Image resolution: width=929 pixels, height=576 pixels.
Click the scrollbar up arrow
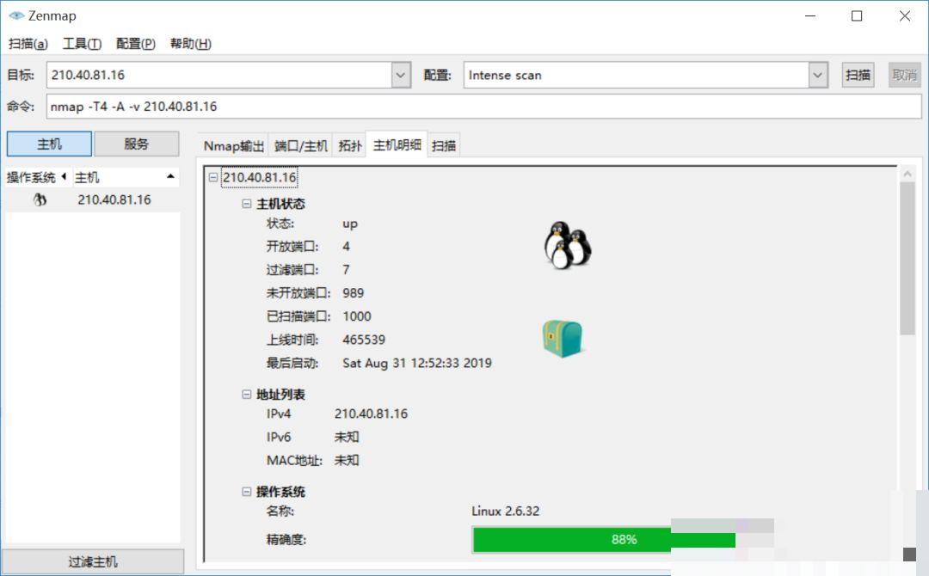907,174
